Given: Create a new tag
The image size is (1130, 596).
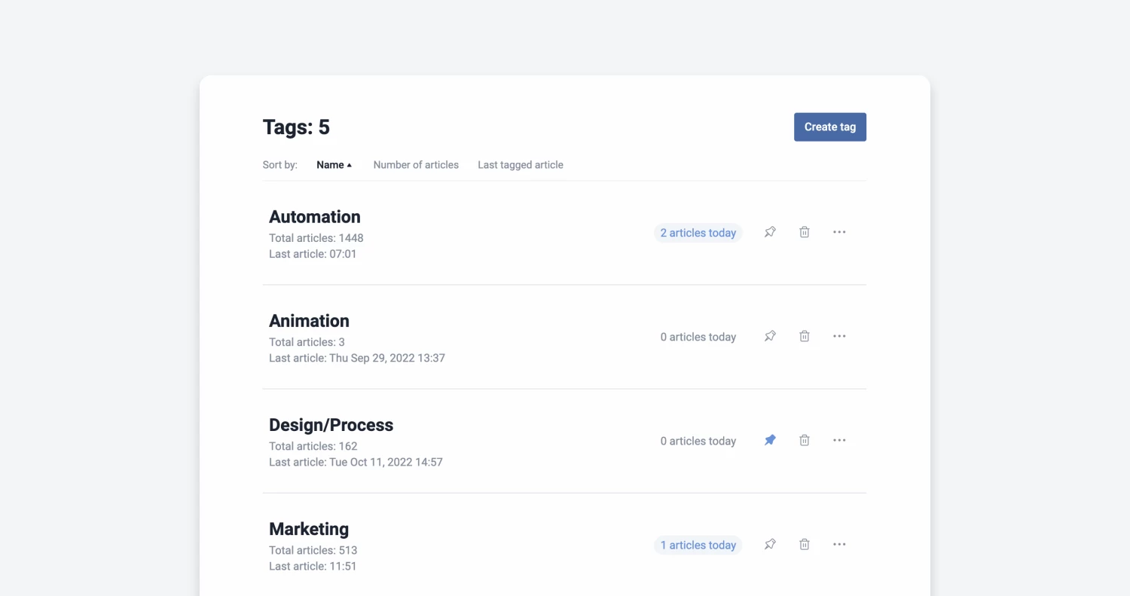Looking at the screenshot, I should point(829,127).
